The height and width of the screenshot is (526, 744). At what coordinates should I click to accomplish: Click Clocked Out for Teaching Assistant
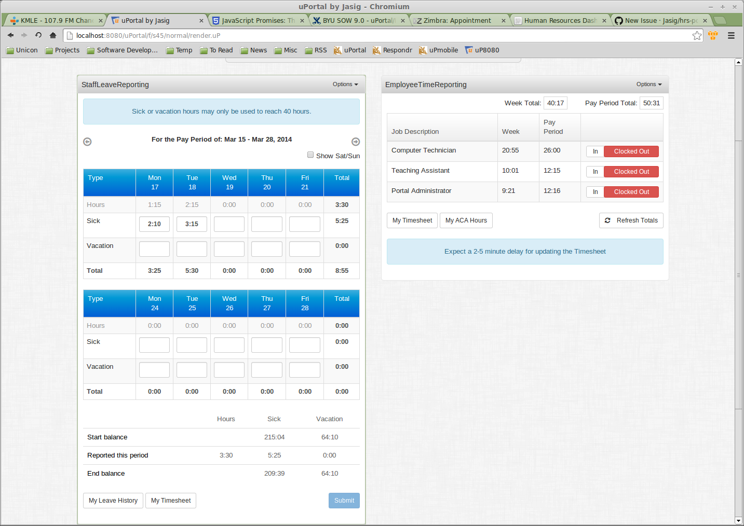(631, 172)
